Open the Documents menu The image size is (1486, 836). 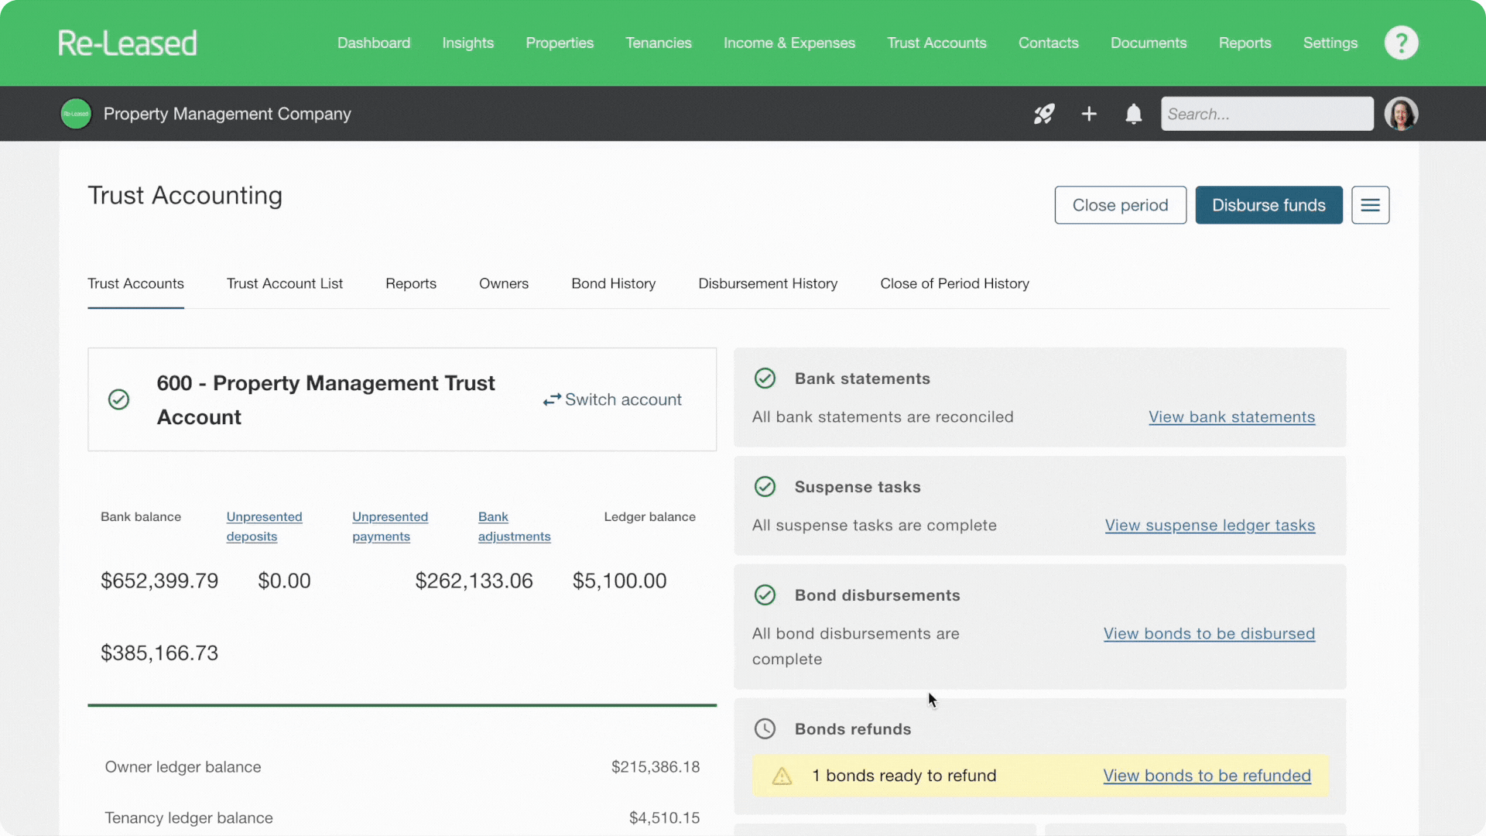tap(1148, 43)
